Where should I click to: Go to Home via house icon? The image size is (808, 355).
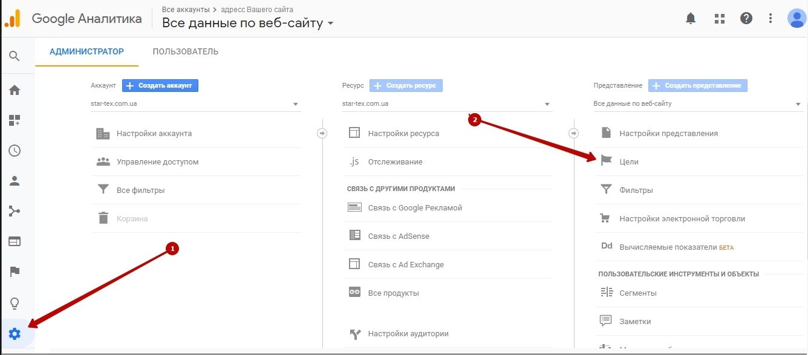[x=15, y=90]
